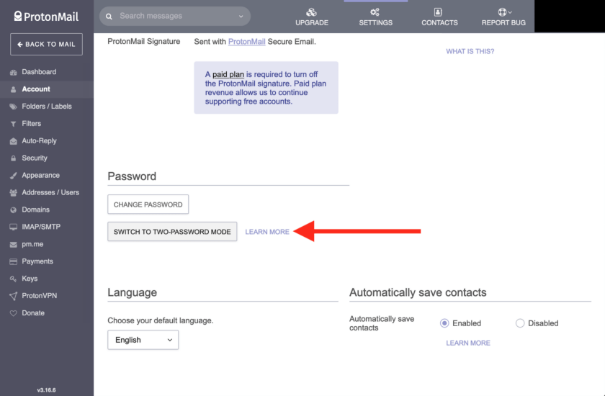The image size is (605, 396).
Task: Click the v3.16.6 version label
Action: tap(46, 390)
